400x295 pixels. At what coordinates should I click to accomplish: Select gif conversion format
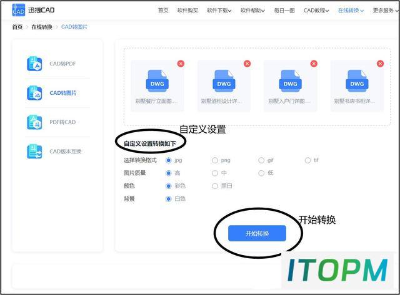(x=261, y=160)
